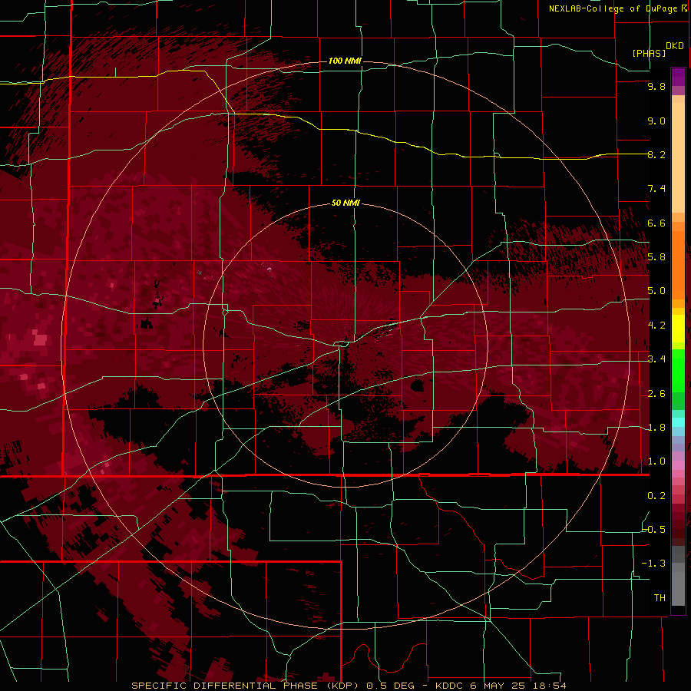Click the -0.5 value on color scale

(654, 530)
